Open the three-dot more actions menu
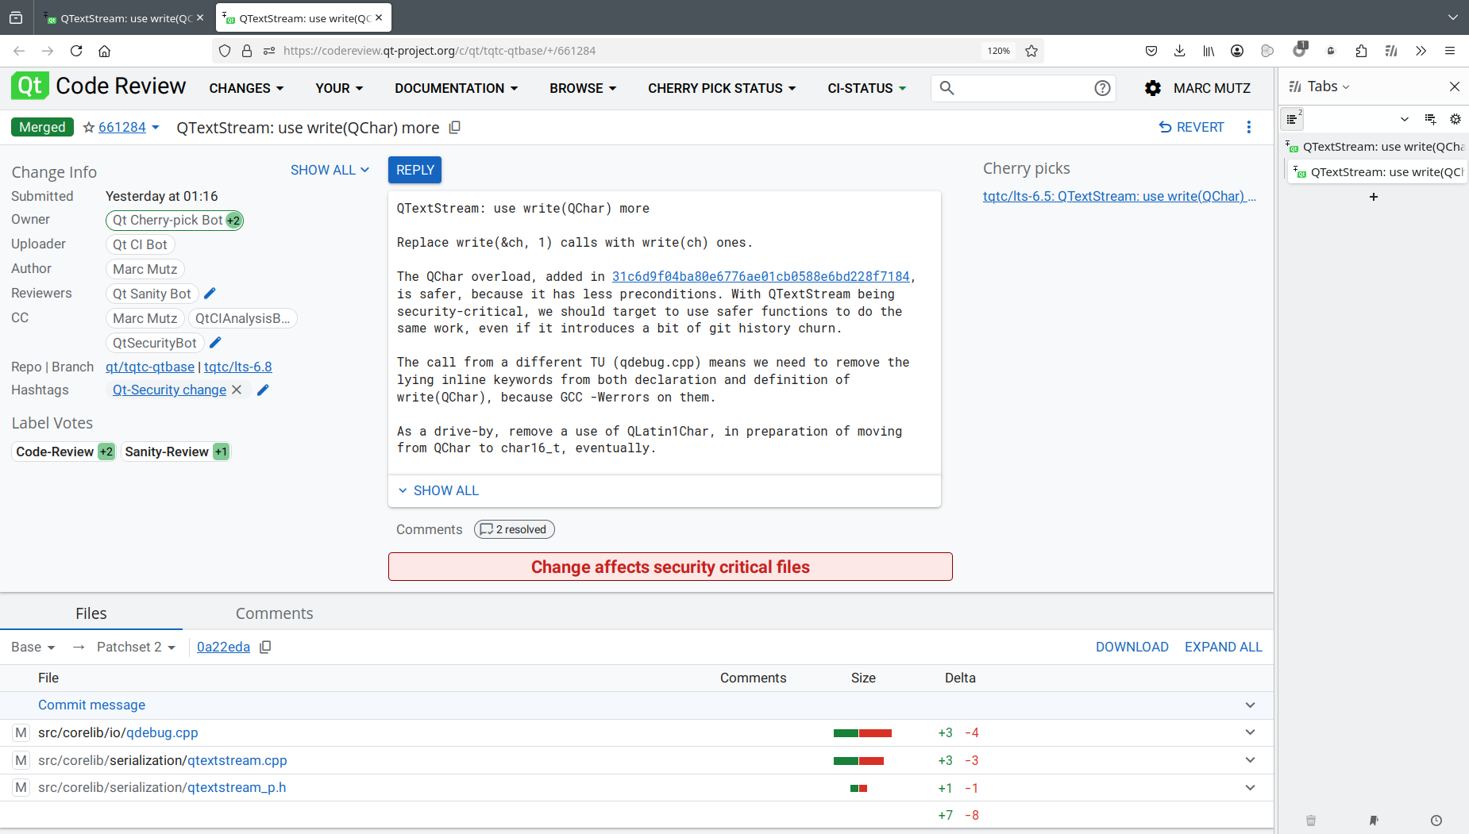 click(x=1249, y=127)
